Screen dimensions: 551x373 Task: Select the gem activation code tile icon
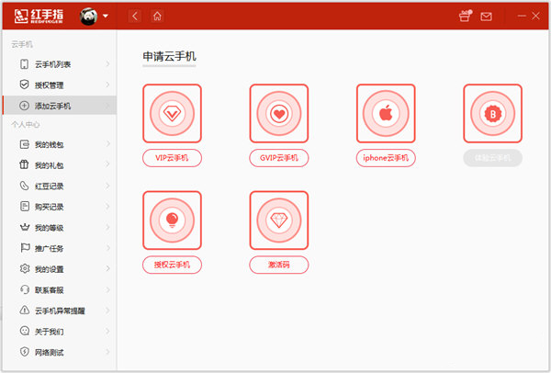tap(279, 220)
